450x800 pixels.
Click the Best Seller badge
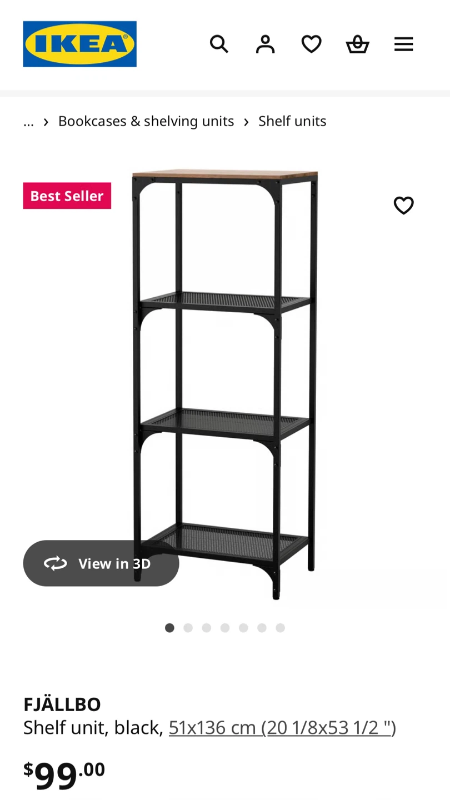67,196
